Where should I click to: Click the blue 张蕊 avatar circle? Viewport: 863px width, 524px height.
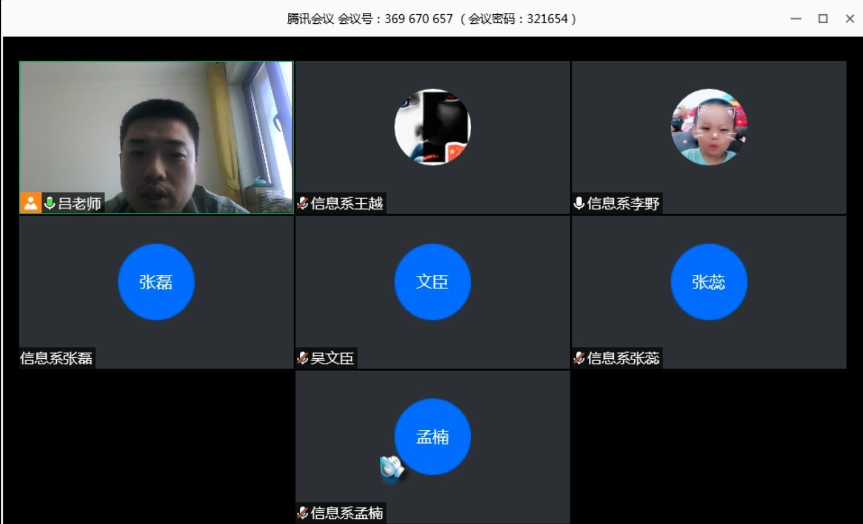[709, 282]
